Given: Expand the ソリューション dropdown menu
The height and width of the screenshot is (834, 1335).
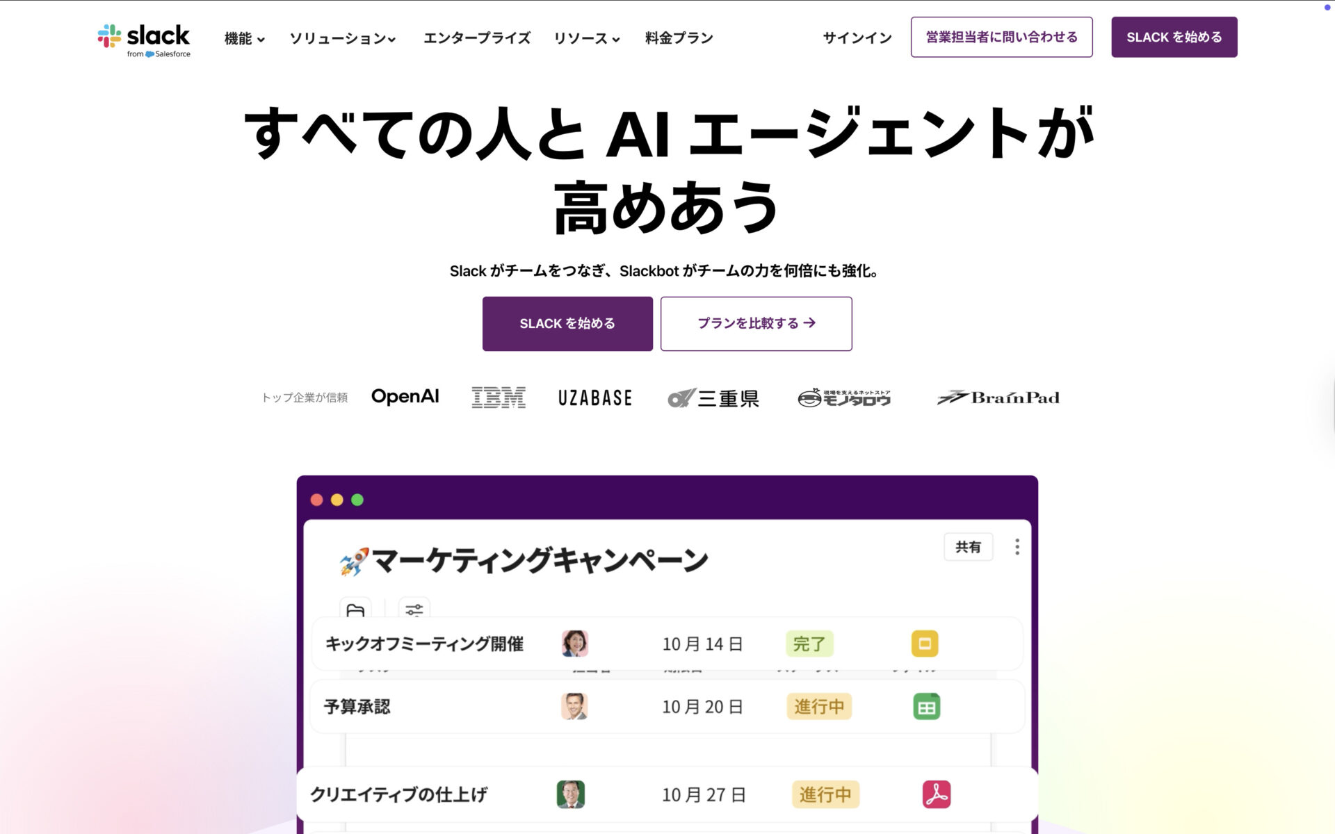Looking at the screenshot, I should click(x=343, y=38).
